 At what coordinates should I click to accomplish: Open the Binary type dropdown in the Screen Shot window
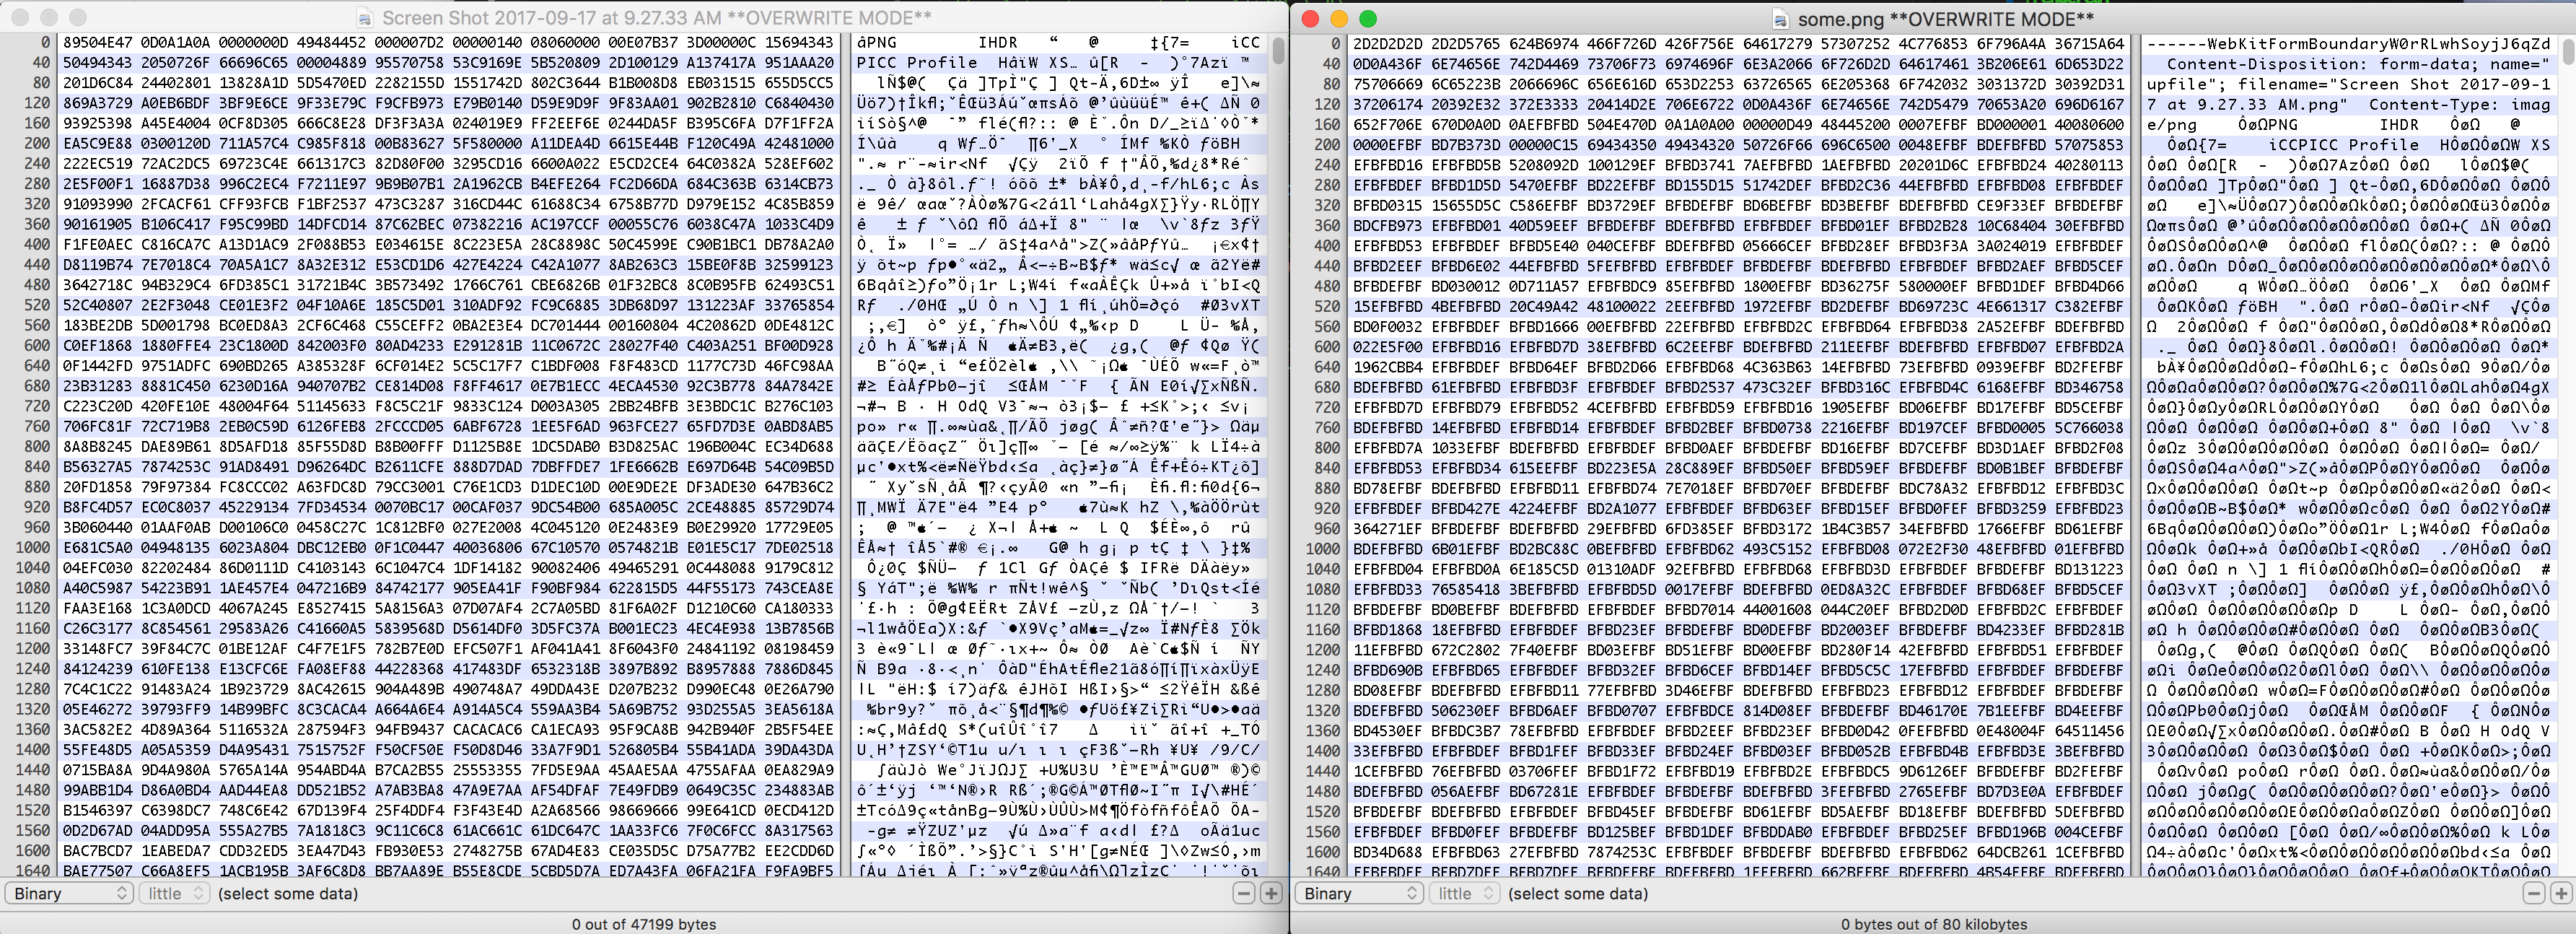point(70,893)
